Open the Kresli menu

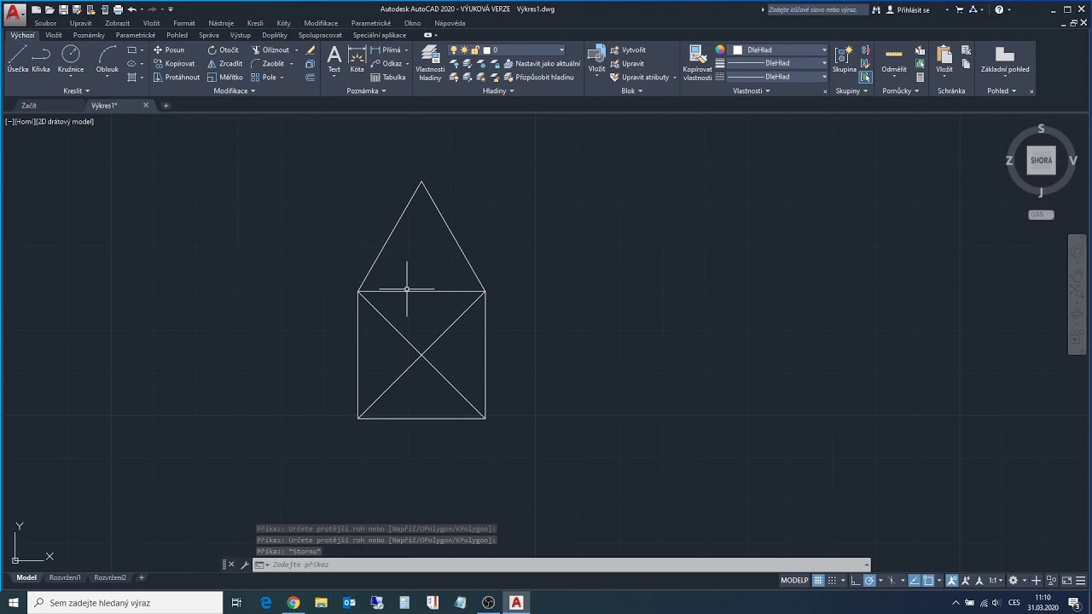(x=255, y=23)
